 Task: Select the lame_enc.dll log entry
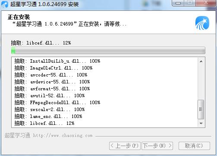(48, 116)
